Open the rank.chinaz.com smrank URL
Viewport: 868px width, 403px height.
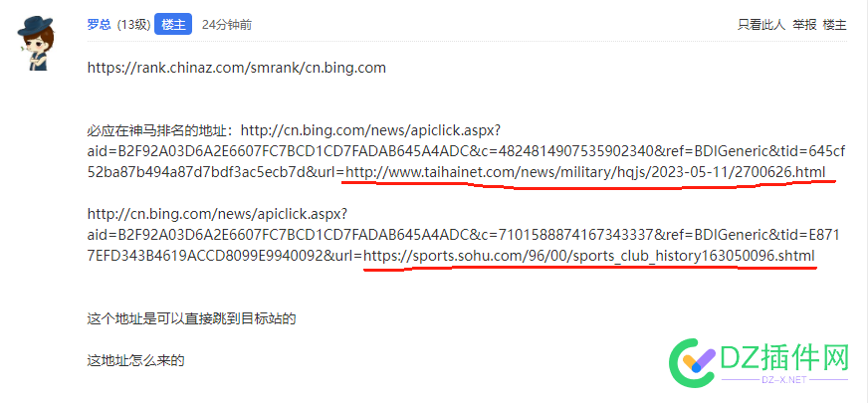[x=236, y=68]
